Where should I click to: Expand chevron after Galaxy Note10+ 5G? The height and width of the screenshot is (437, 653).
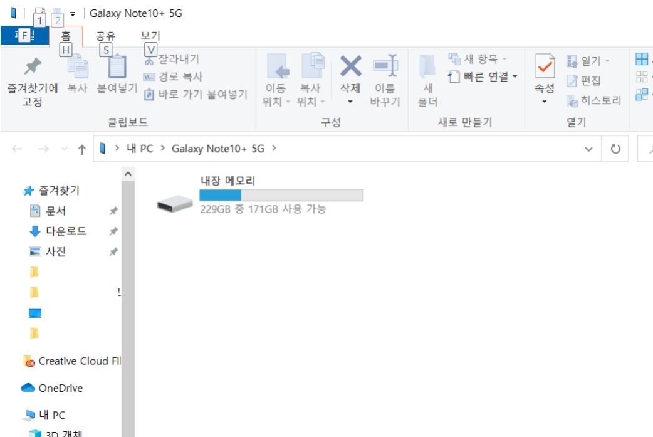coord(274,149)
